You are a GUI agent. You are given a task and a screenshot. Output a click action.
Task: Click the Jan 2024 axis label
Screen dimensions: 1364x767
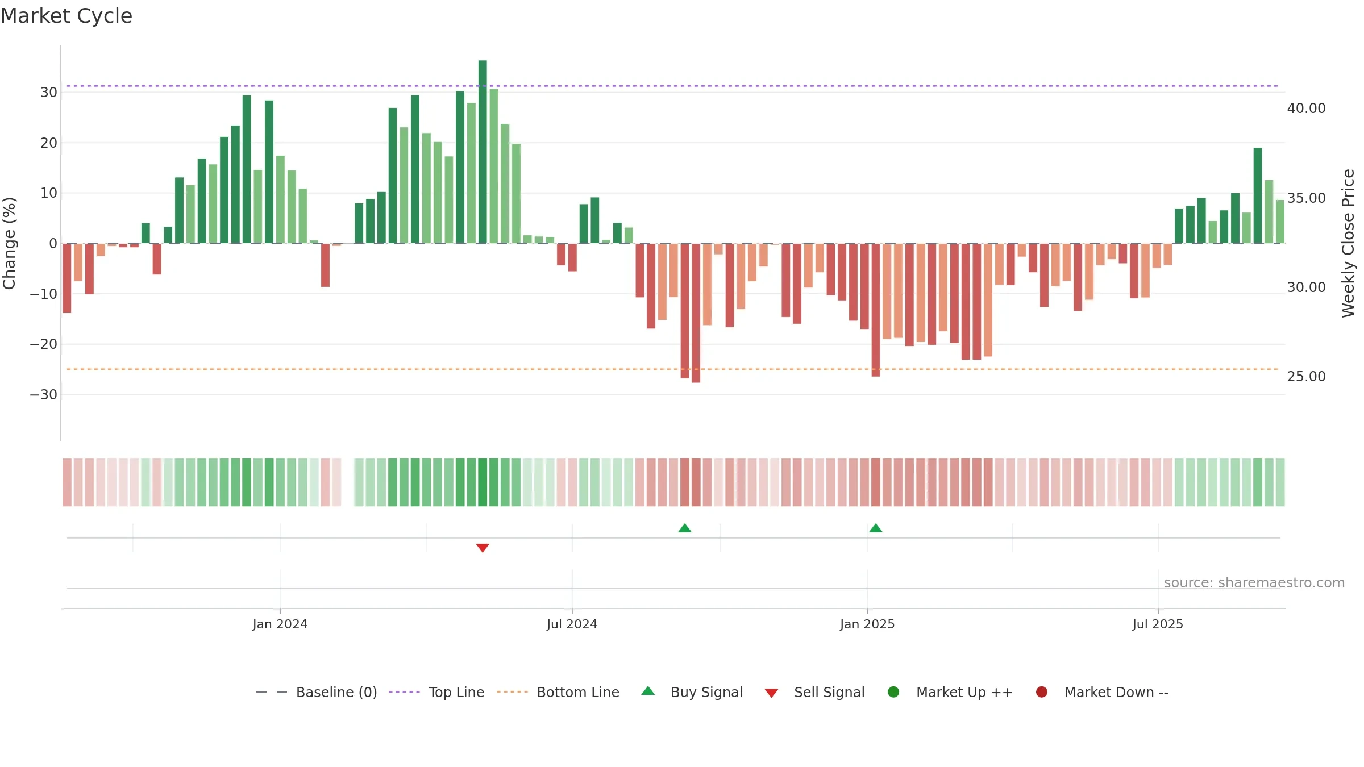(280, 624)
